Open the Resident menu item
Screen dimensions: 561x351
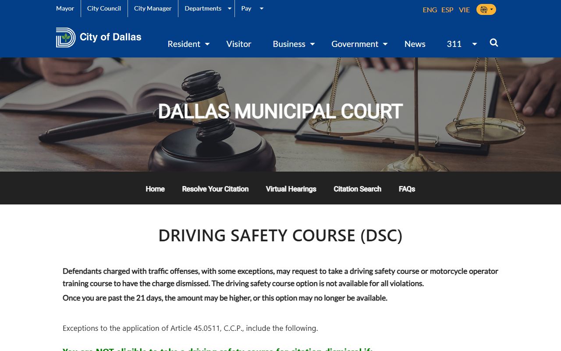(184, 44)
